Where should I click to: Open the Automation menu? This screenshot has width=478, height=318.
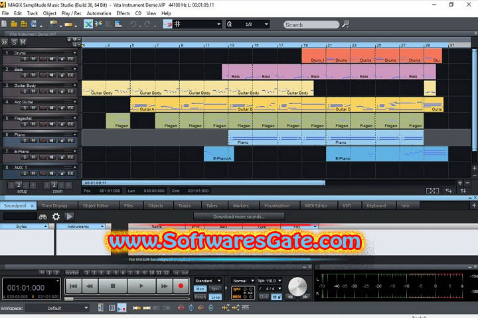pos(99,13)
